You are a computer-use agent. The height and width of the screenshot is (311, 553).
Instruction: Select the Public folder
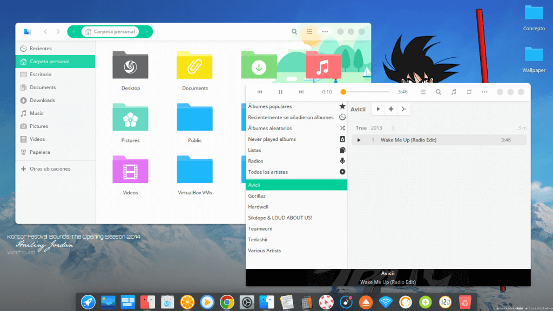coord(194,117)
